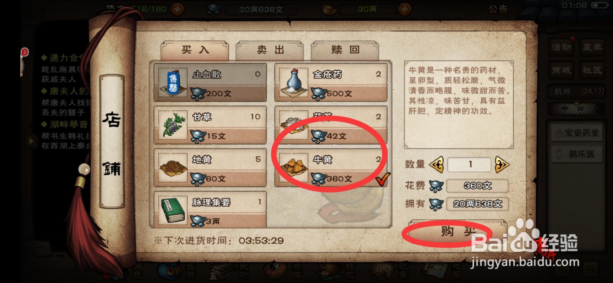Image resolution: width=613 pixels, height=283 pixels.
Task: Click the 购买 button
Action: 457,231
